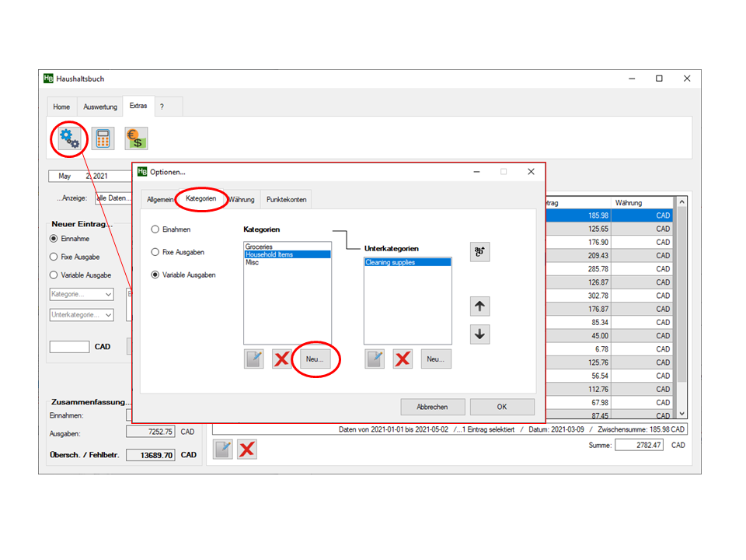Move category up with arrow button
The height and width of the screenshot is (560, 746).
tap(480, 306)
